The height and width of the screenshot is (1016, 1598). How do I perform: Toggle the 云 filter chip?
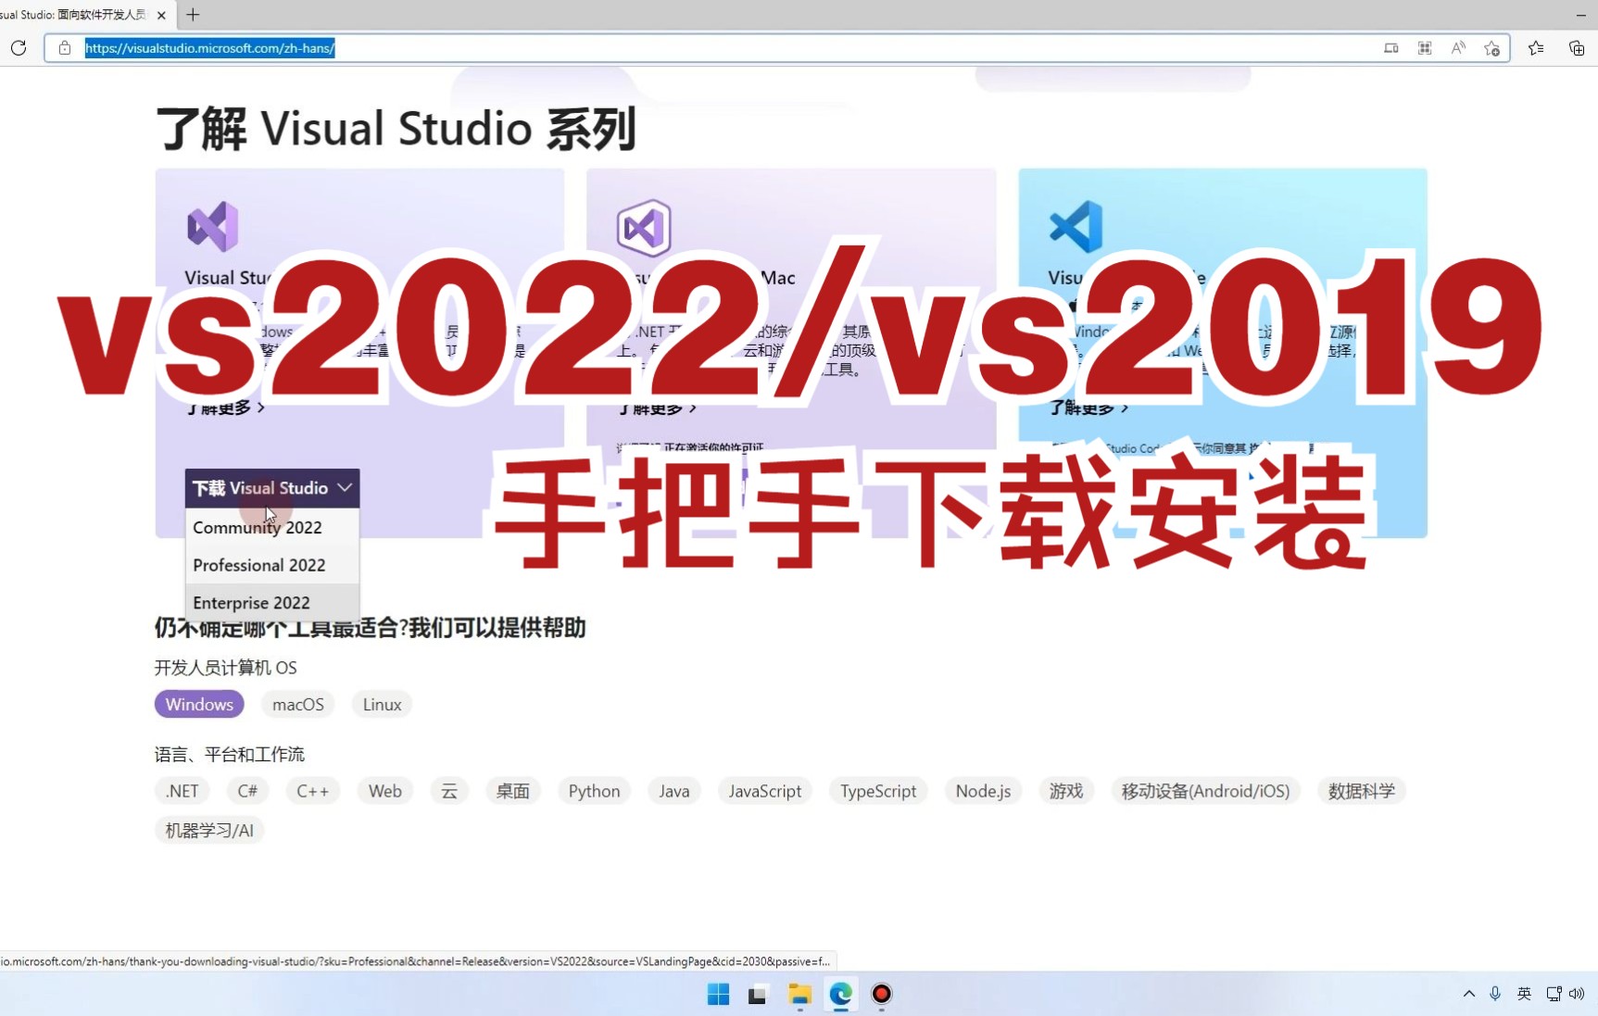coord(449,791)
